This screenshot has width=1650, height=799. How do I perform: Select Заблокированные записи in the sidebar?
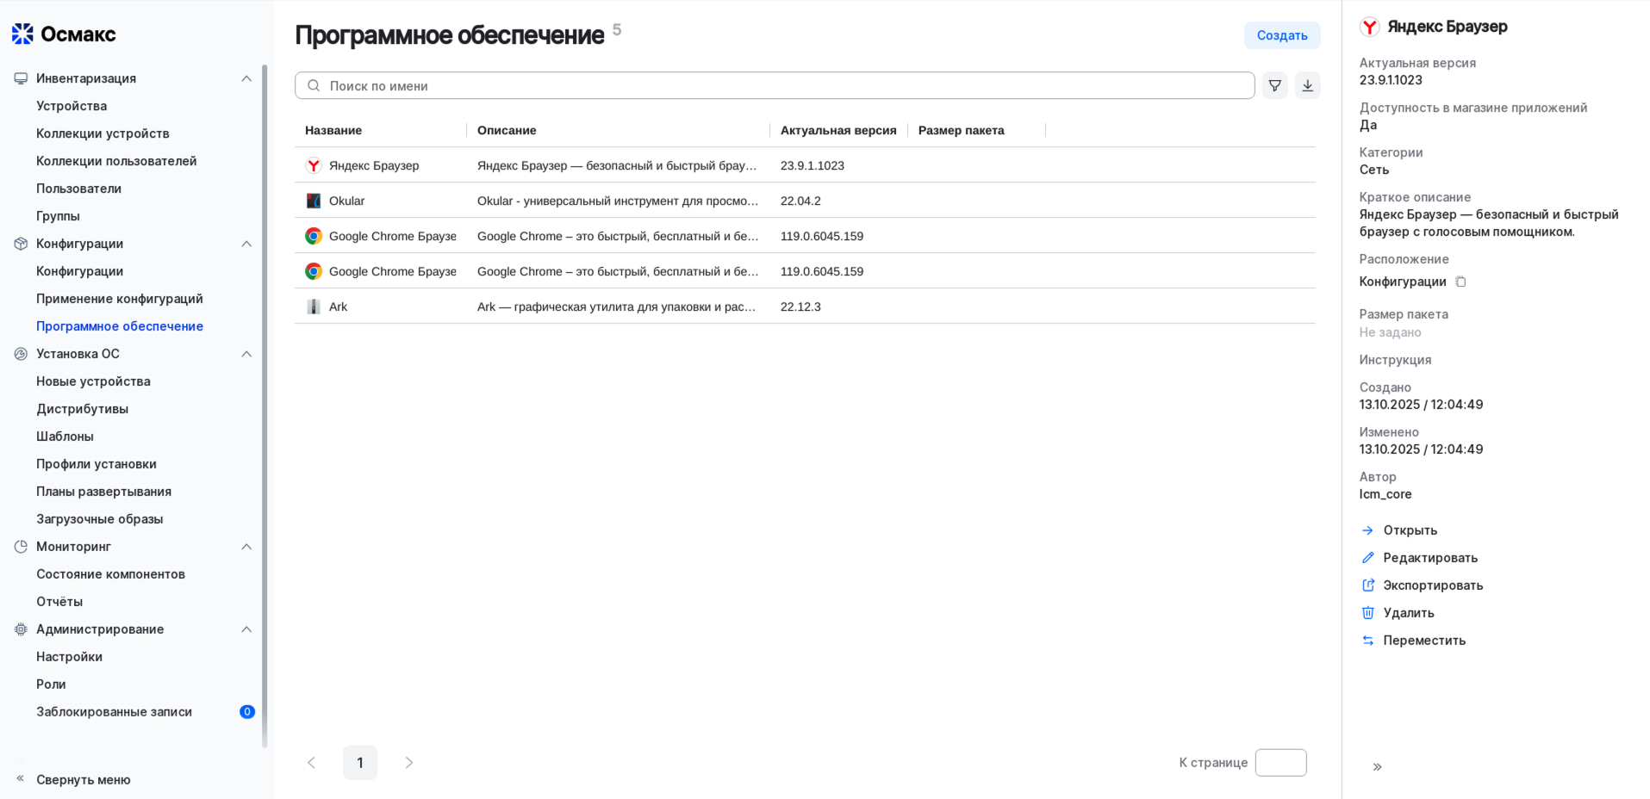114,711
